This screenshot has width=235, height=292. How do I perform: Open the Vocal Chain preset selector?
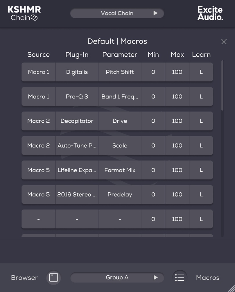point(117,13)
